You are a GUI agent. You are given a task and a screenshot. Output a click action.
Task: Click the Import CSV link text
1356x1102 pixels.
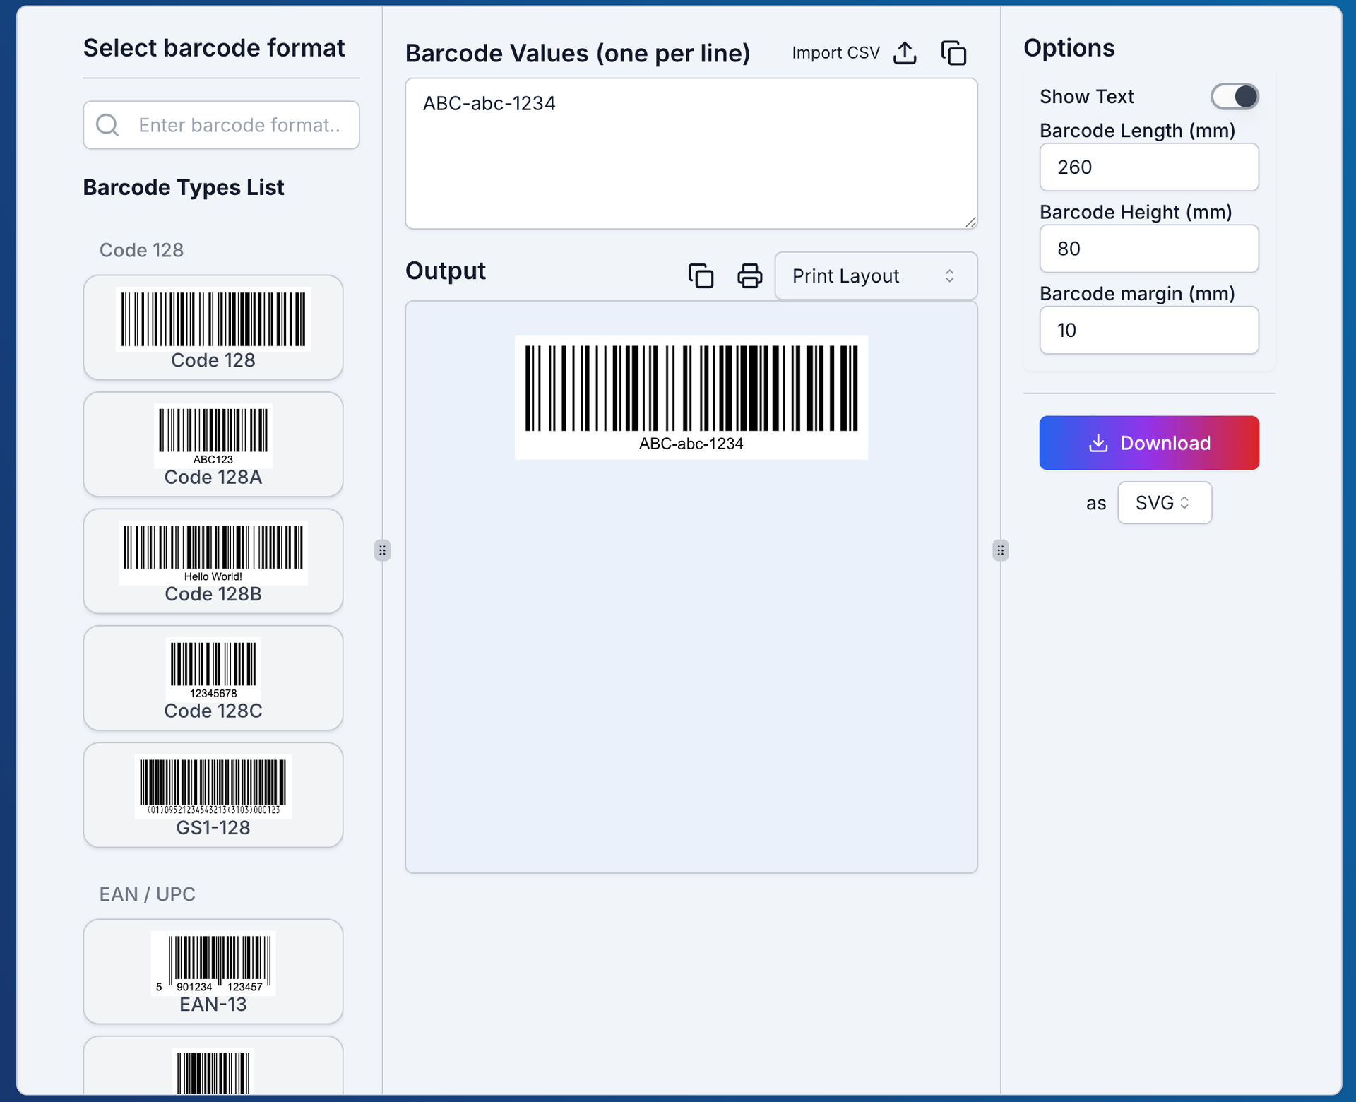(835, 53)
